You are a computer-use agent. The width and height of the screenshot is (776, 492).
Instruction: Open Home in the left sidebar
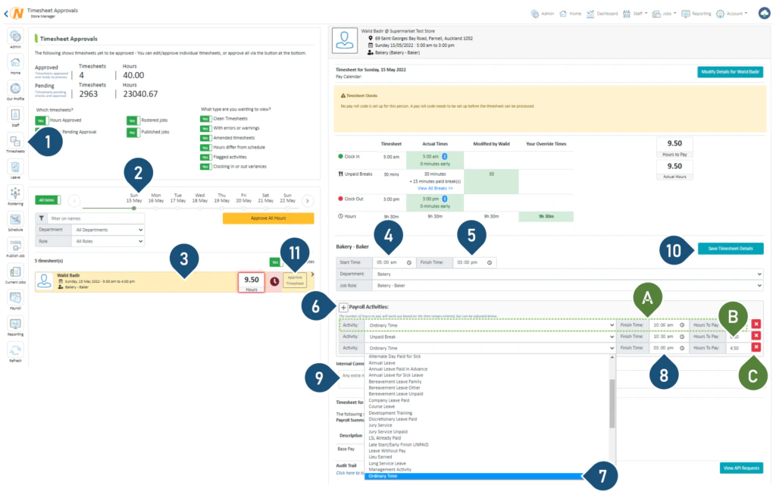[x=15, y=63]
